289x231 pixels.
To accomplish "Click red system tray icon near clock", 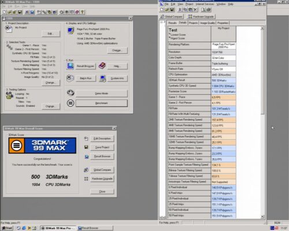I will [277, 228].
